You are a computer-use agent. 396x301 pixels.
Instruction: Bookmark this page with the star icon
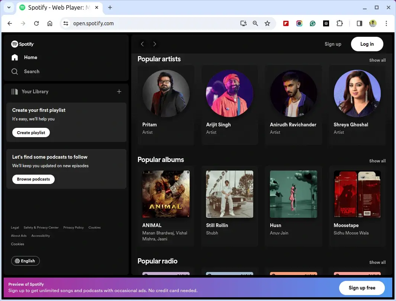pyautogui.click(x=267, y=23)
